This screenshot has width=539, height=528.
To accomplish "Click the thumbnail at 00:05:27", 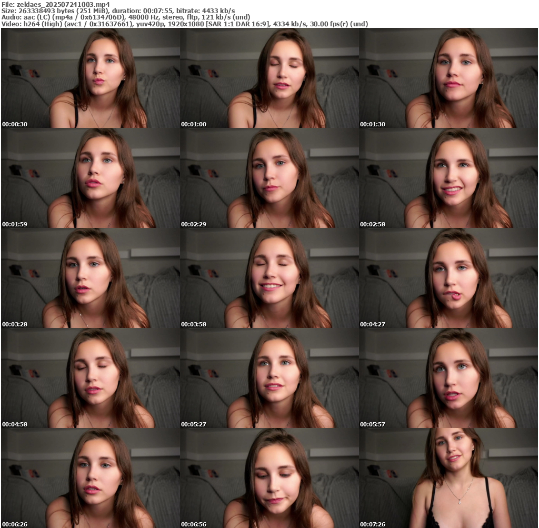I will 269,378.
